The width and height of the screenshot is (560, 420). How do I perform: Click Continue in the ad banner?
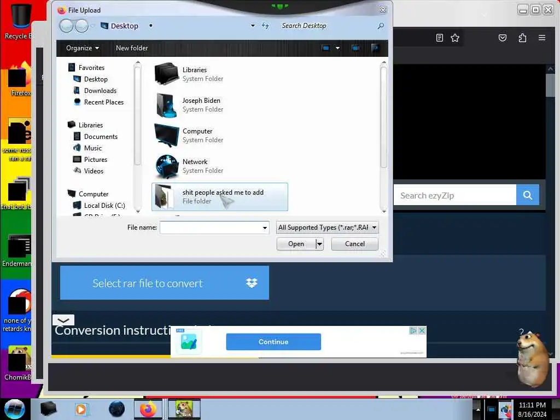coord(273,342)
